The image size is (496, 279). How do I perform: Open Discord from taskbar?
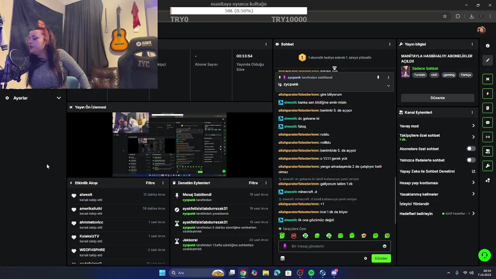(334, 273)
